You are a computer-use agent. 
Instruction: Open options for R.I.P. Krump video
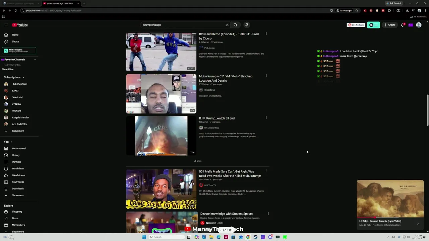pos(266,118)
